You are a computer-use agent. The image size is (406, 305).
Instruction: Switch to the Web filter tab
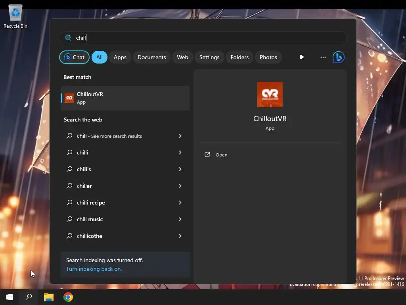pos(182,57)
